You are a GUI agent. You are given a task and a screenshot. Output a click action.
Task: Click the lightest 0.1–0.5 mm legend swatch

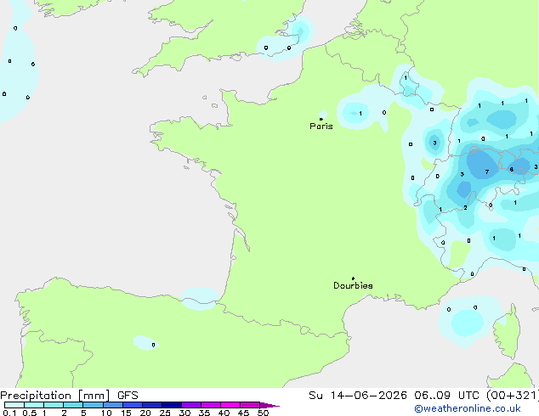click(x=14, y=405)
